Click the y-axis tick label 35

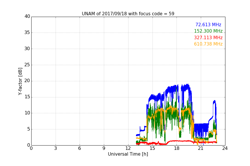[27, 33]
